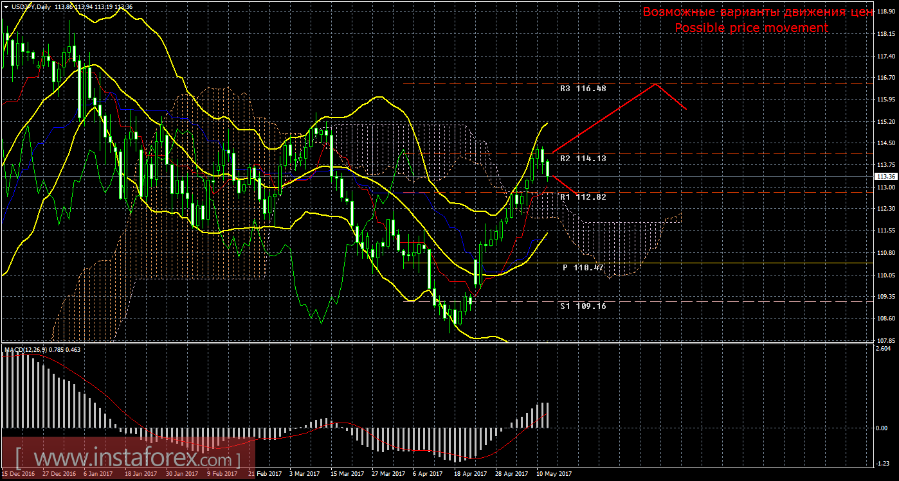
Task: Select the R3 116.48 resistance label
Action: pos(583,89)
